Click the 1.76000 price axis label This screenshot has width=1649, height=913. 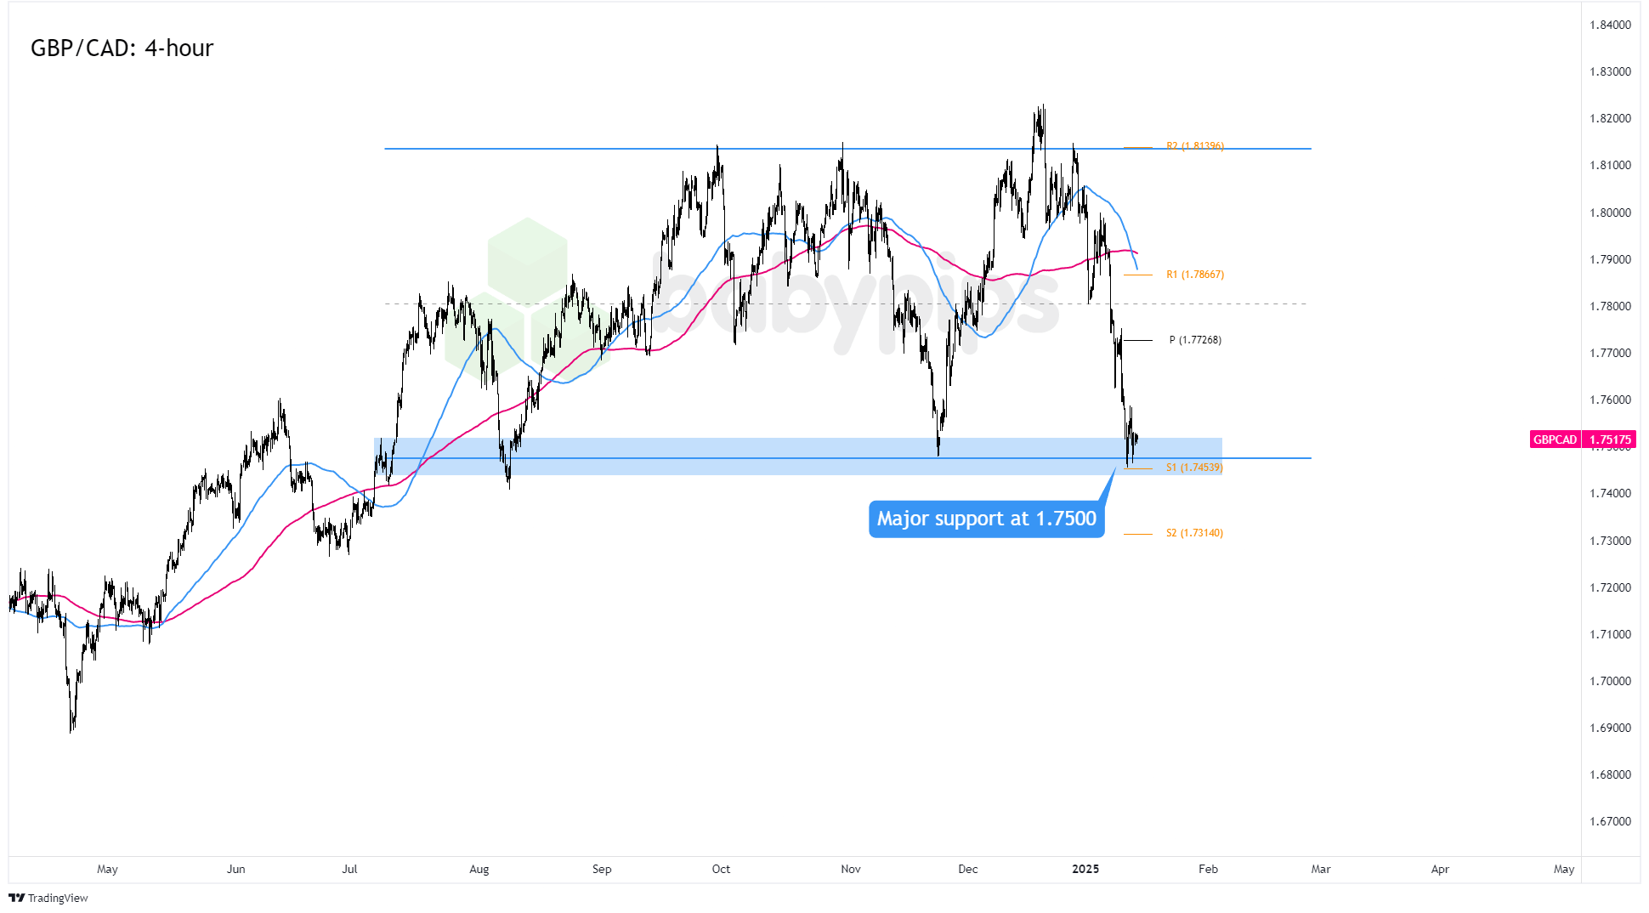click(1611, 400)
